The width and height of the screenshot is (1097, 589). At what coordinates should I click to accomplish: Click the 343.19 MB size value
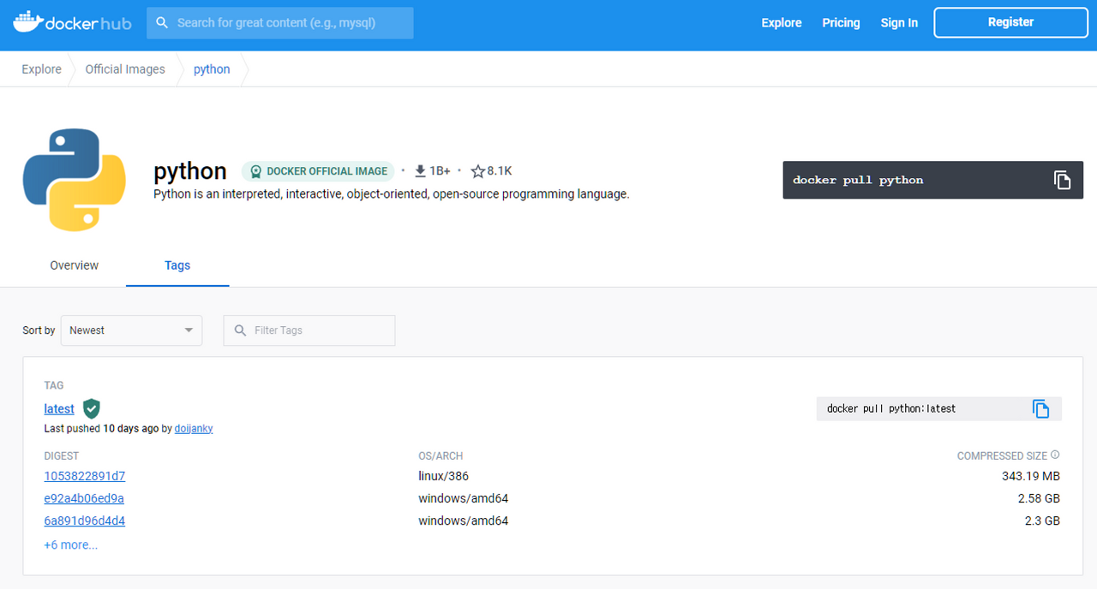pyautogui.click(x=1031, y=476)
